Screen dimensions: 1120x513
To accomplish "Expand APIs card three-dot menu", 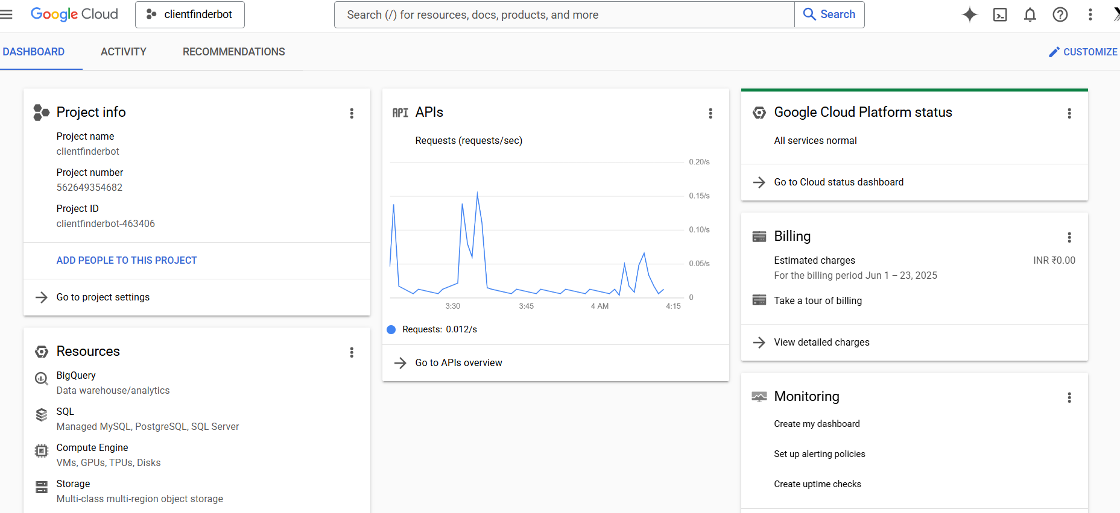I will (x=710, y=113).
